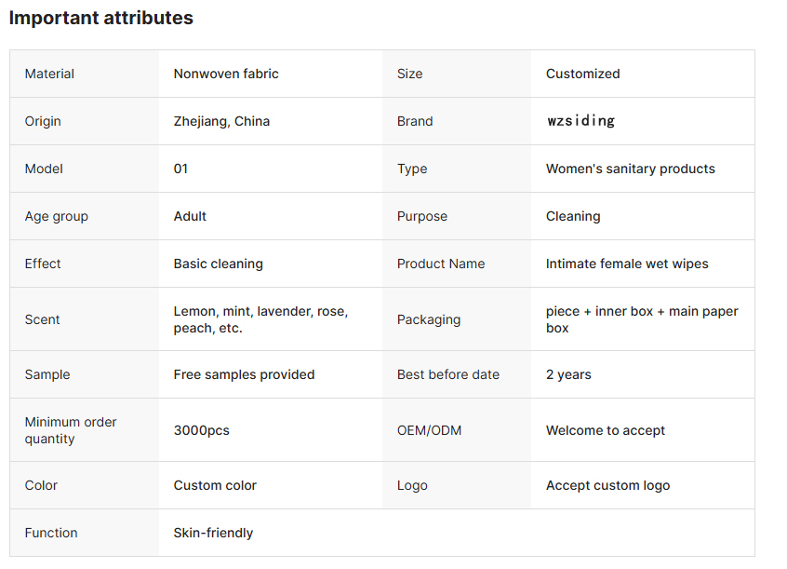Select Accept custom logo text
Viewport: 787px width, 569px height.
pos(607,485)
